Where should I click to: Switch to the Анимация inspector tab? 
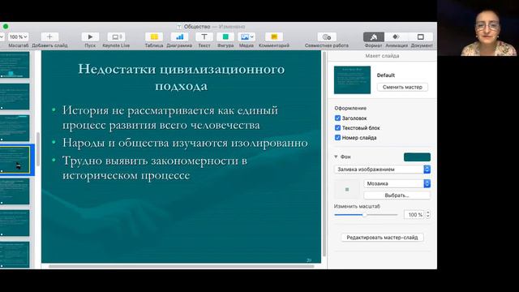click(x=397, y=36)
